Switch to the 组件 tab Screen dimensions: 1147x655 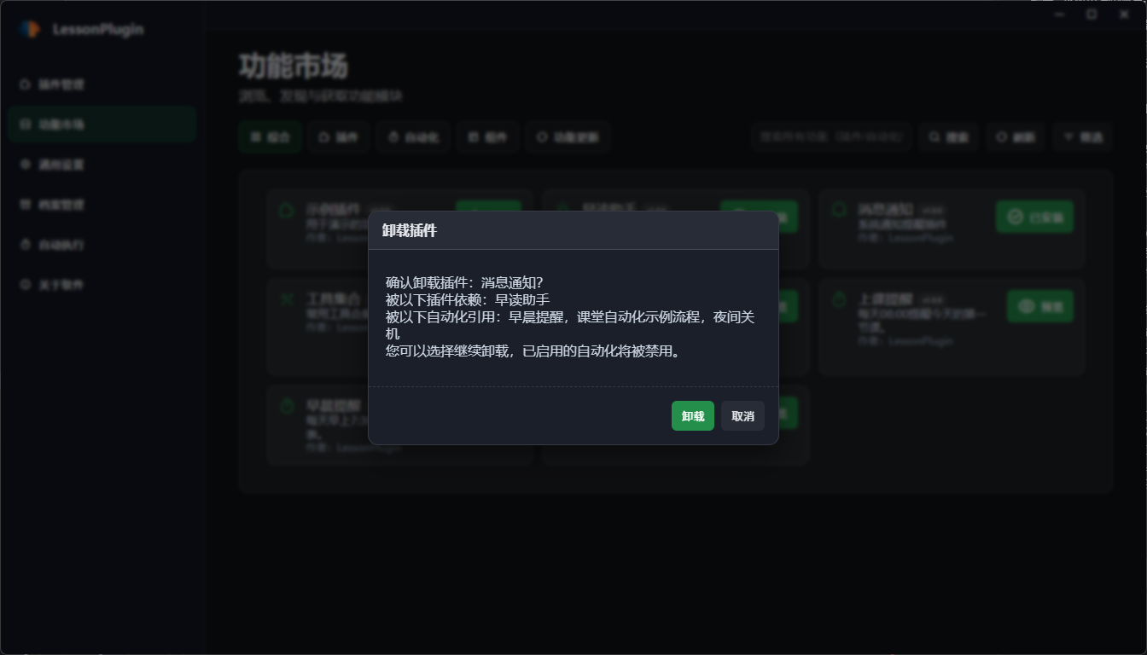point(487,136)
